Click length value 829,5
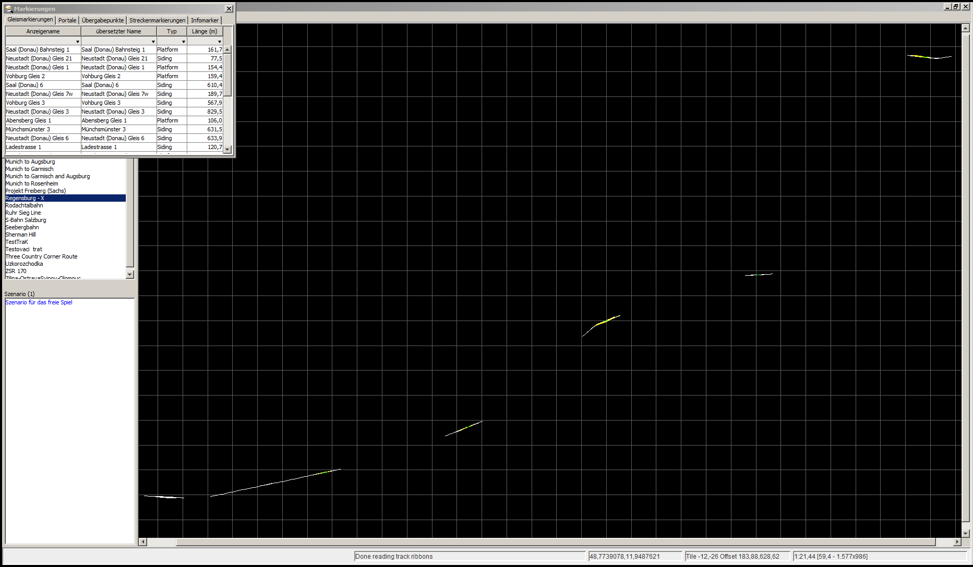This screenshot has width=973, height=567. pyautogui.click(x=214, y=112)
